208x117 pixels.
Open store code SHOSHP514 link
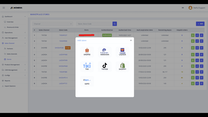pos(63,78)
